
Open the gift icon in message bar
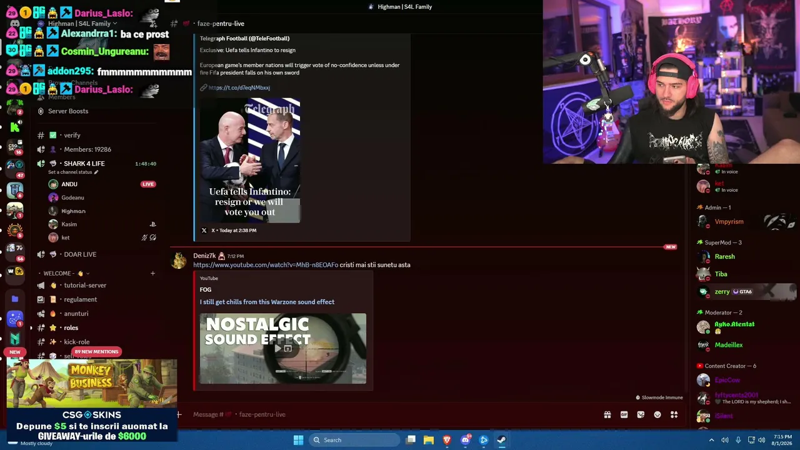pos(607,414)
